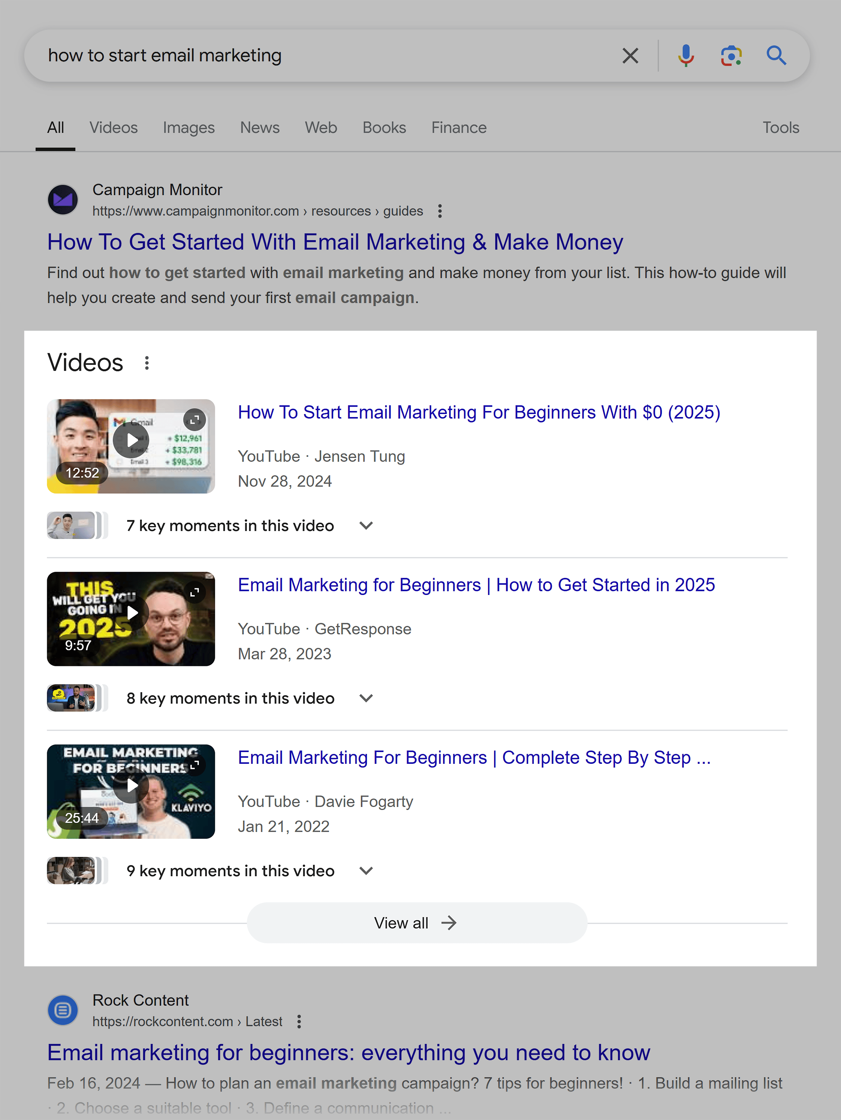
Task: Open Google Lens image search icon
Action: pos(731,56)
